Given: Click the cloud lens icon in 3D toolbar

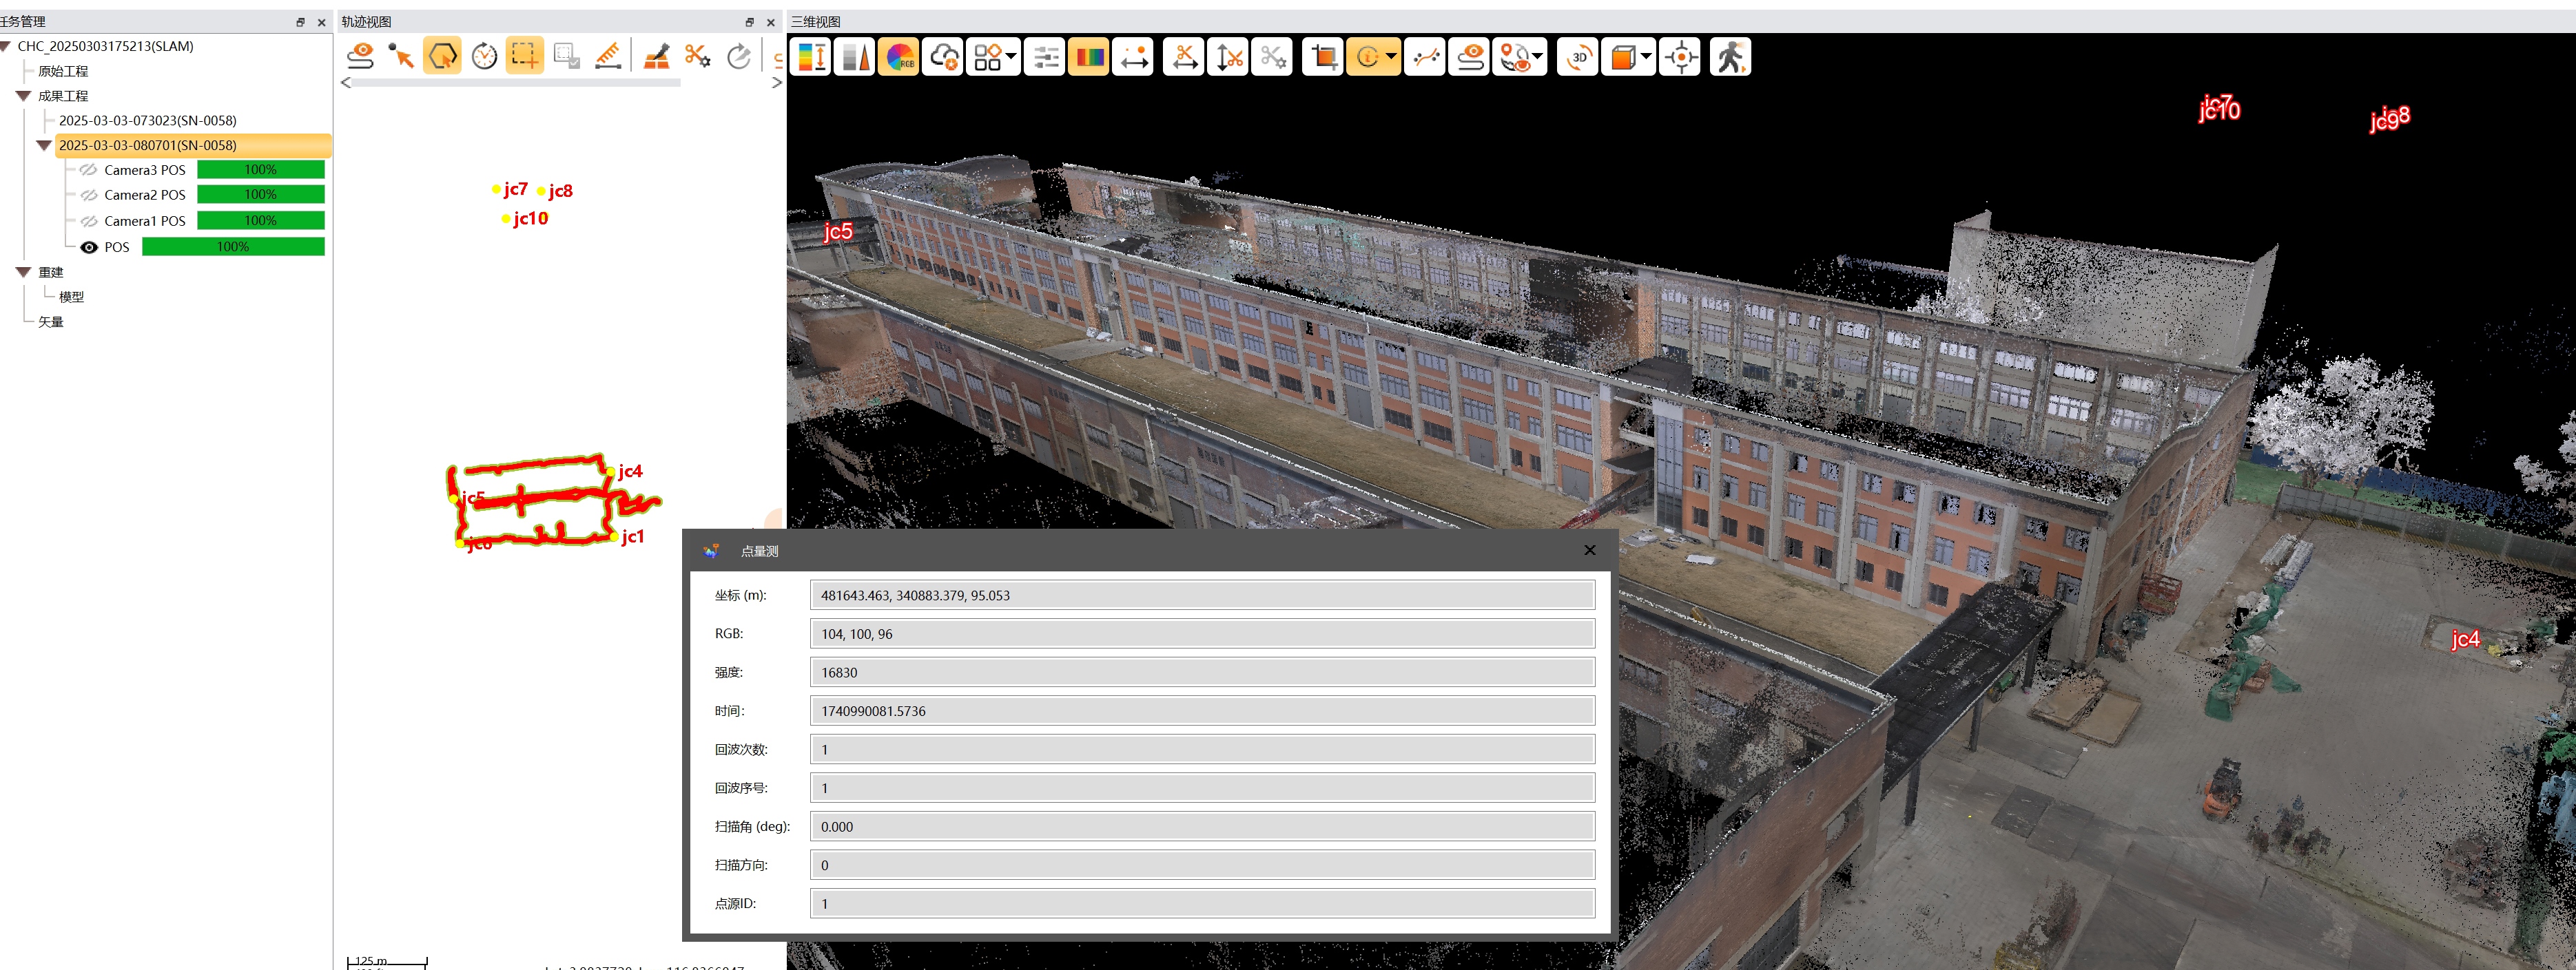Looking at the screenshot, I should (x=943, y=57).
